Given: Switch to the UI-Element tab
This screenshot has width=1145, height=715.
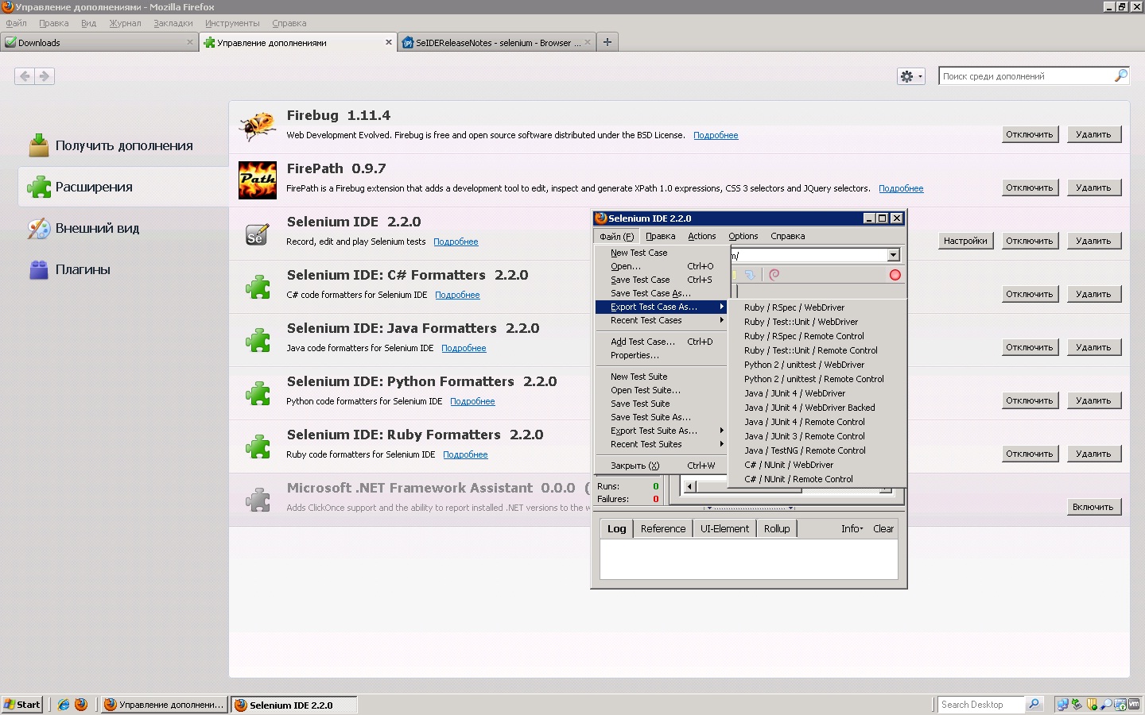Looking at the screenshot, I should click(724, 529).
